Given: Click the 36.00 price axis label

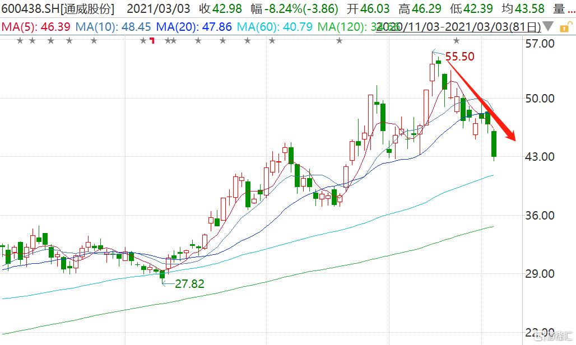Looking at the screenshot, I should [x=540, y=216].
